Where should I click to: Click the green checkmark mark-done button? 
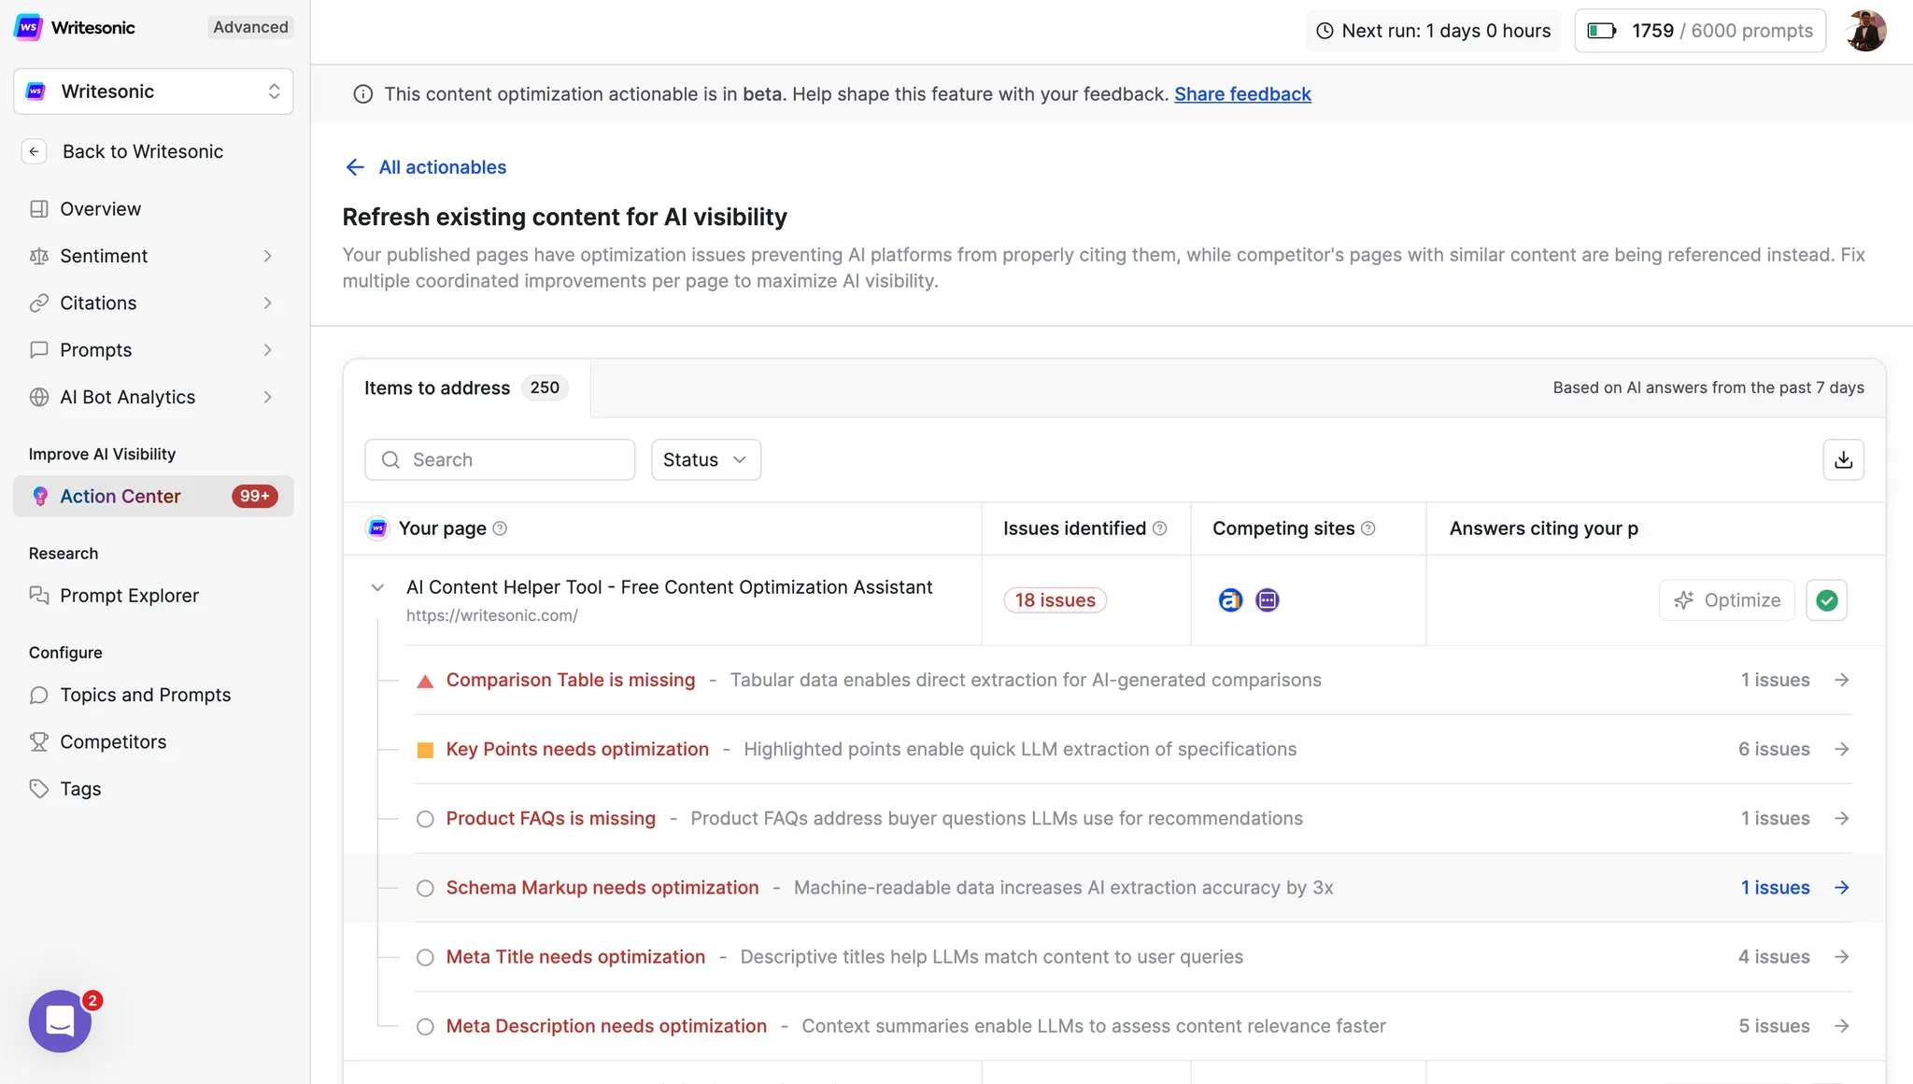pyautogui.click(x=1826, y=600)
